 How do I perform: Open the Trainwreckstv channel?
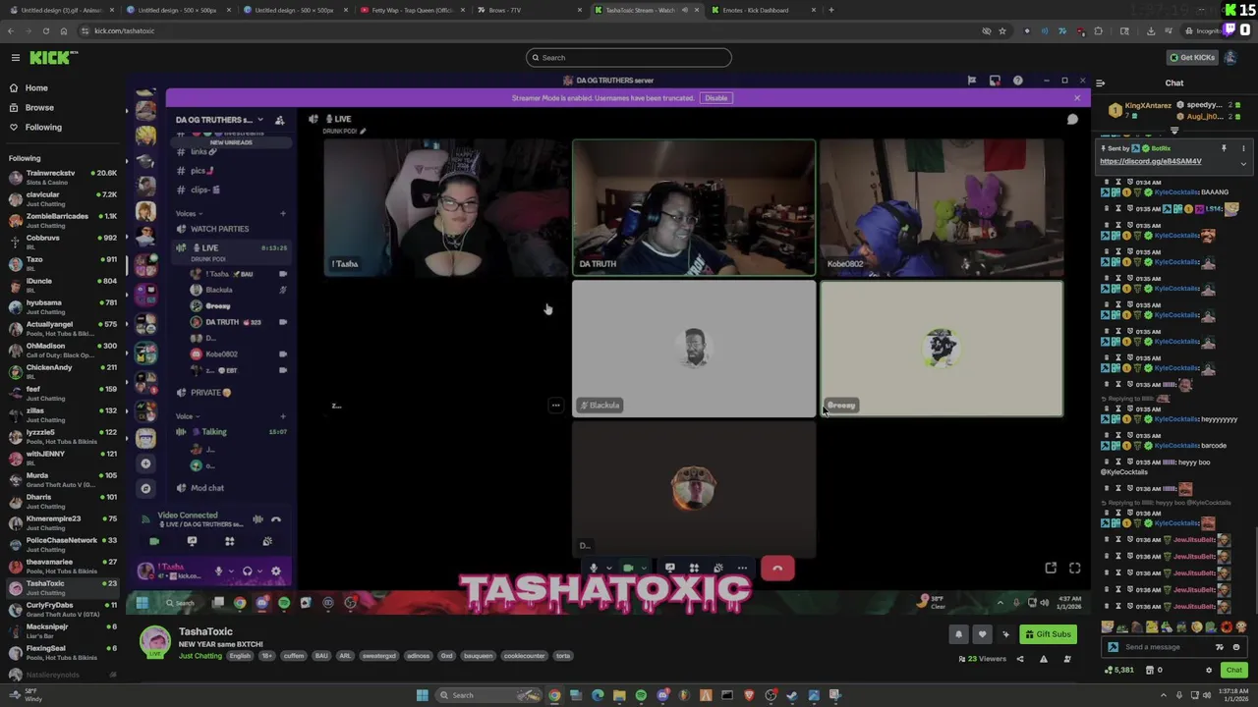63,178
